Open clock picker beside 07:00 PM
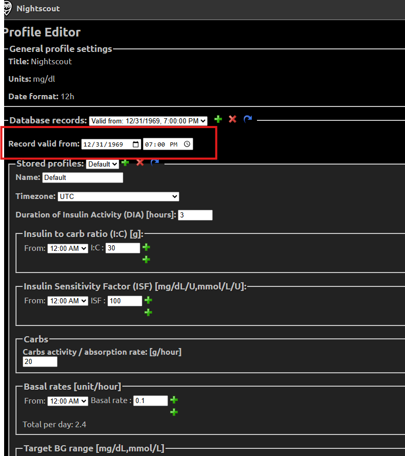The width and height of the screenshot is (405, 456). tap(187, 144)
